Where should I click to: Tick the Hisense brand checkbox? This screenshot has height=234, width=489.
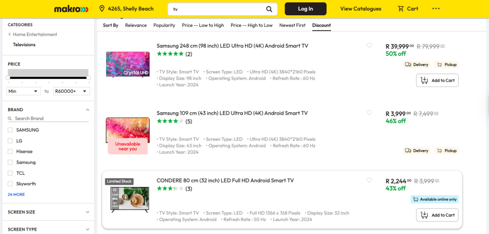pos(11,151)
